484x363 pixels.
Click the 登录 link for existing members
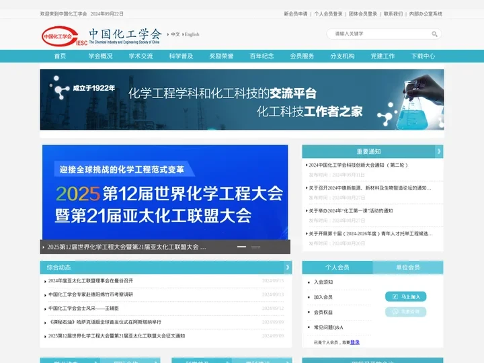[x=355, y=342]
